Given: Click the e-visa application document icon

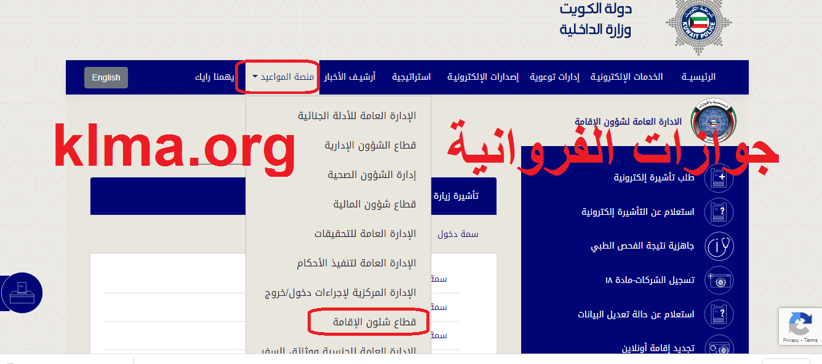Looking at the screenshot, I should pyautogui.click(x=719, y=179).
